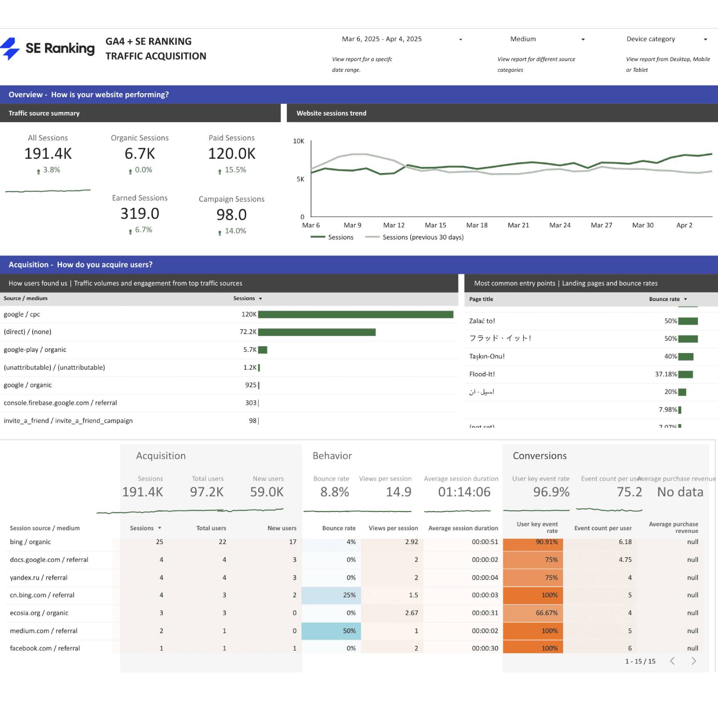Select the bing / organic table row

(x=30, y=542)
